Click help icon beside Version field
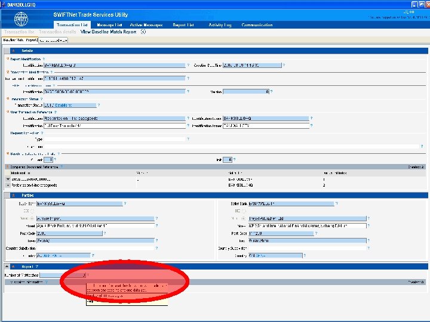430x322 pixels. [x=271, y=92]
